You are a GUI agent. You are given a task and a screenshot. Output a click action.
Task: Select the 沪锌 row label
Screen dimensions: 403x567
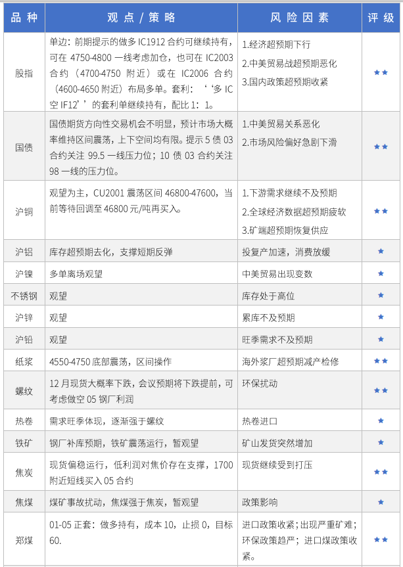[x=24, y=317]
